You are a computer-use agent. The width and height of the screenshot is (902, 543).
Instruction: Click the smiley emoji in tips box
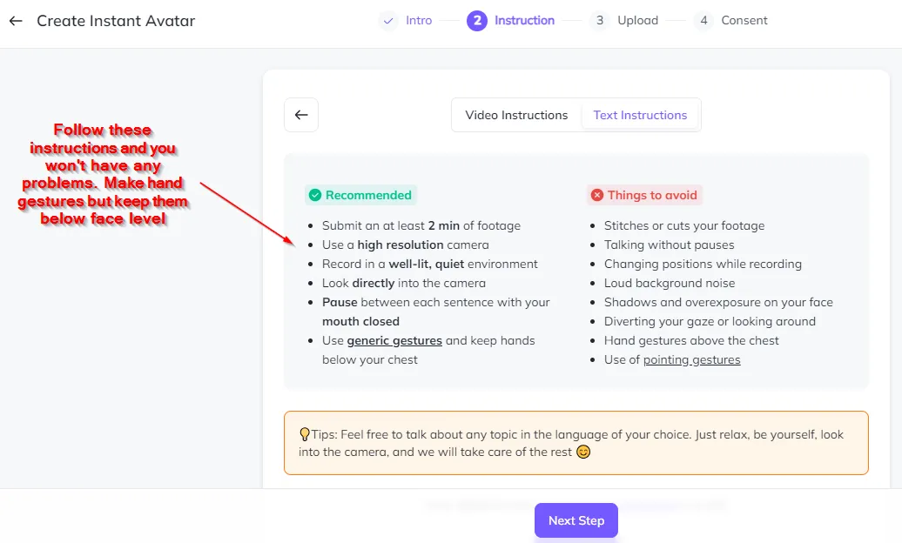pos(583,452)
